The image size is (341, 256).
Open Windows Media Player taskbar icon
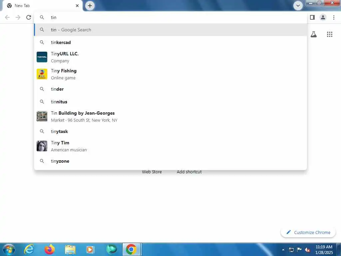[91, 249]
